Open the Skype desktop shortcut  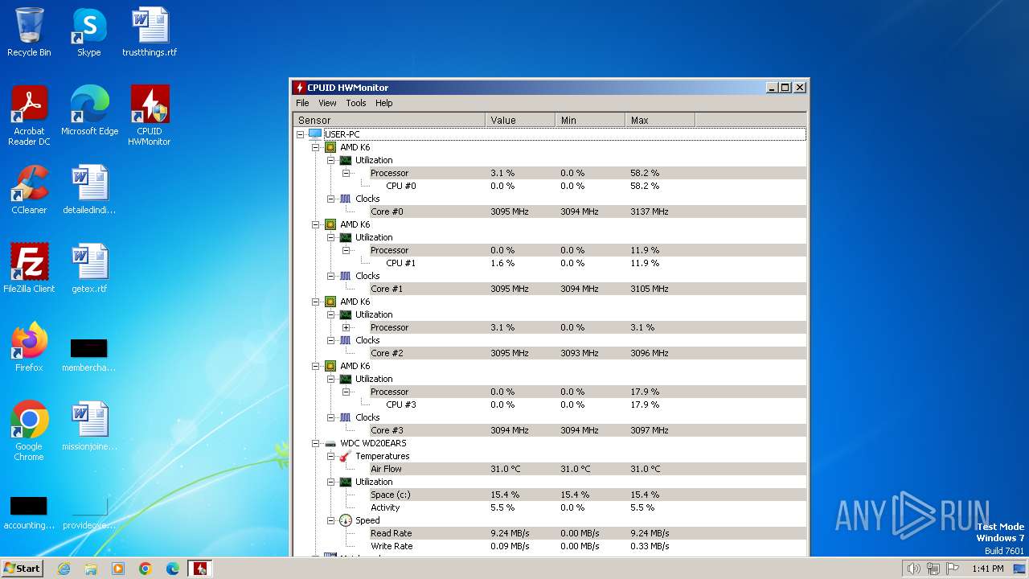click(89, 32)
